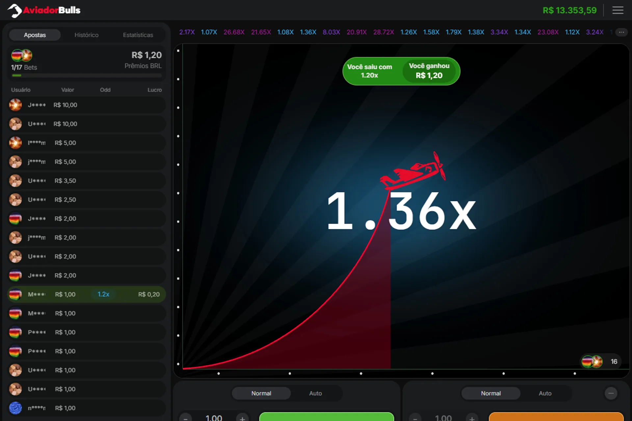This screenshot has height=421, width=632.
Task: Collapse the second bet panel with the minus button
Action: pos(612,393)
